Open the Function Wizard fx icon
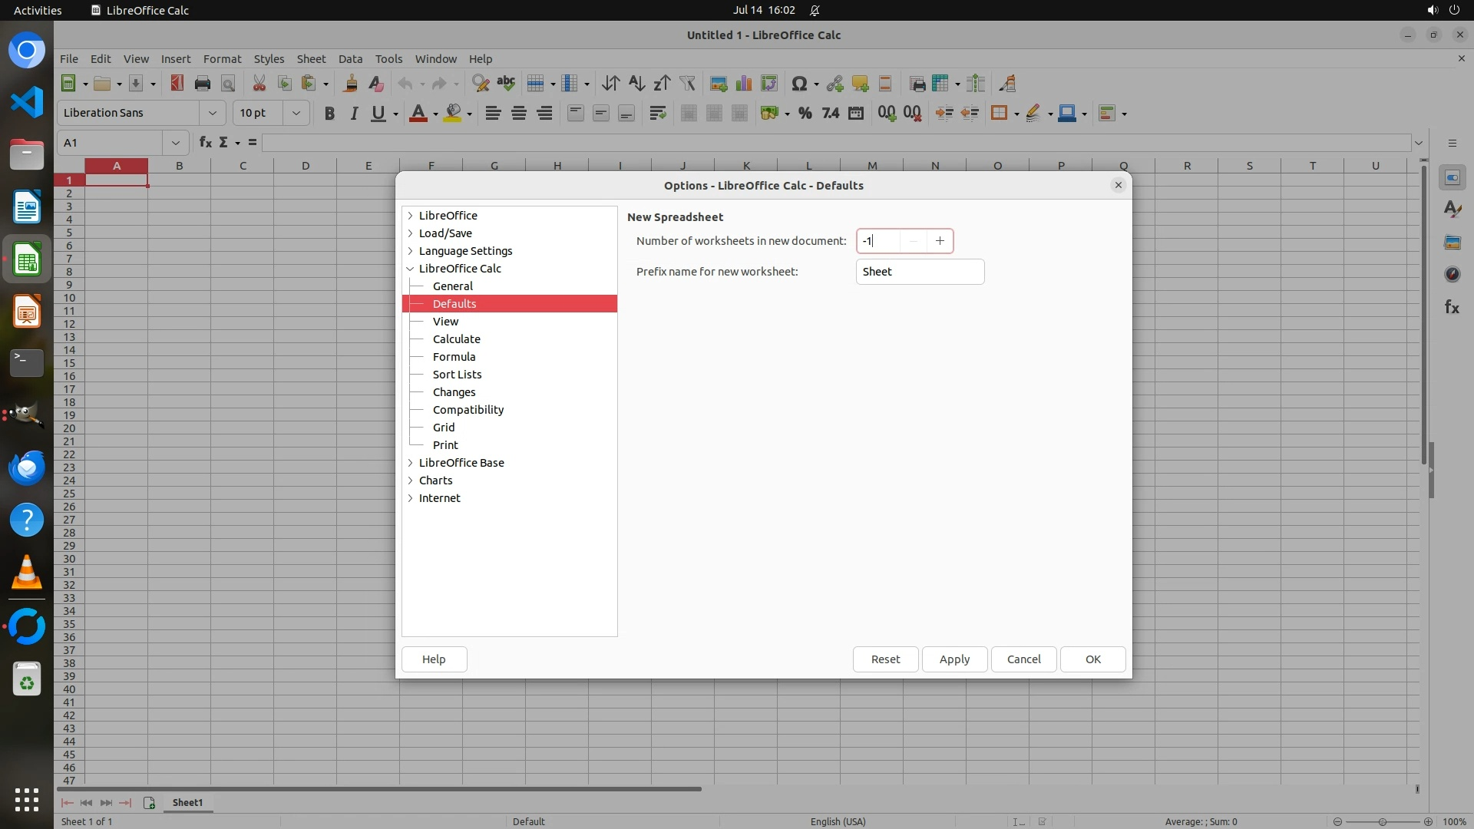The width and height of the screenshot is (1474, 829). (x=205, y=143)
